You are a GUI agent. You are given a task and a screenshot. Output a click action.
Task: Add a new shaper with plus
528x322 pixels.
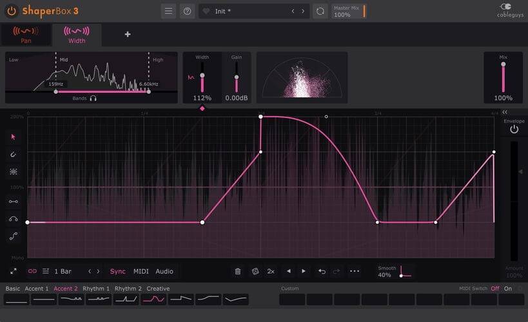[x=128, y=34]
